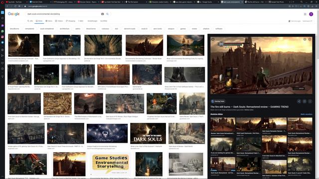
Task: Share the previewed image
Action: tap(299, 101)
